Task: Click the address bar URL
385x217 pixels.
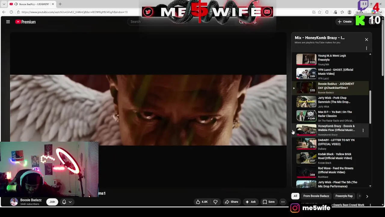Action: [x=75, y=12]
